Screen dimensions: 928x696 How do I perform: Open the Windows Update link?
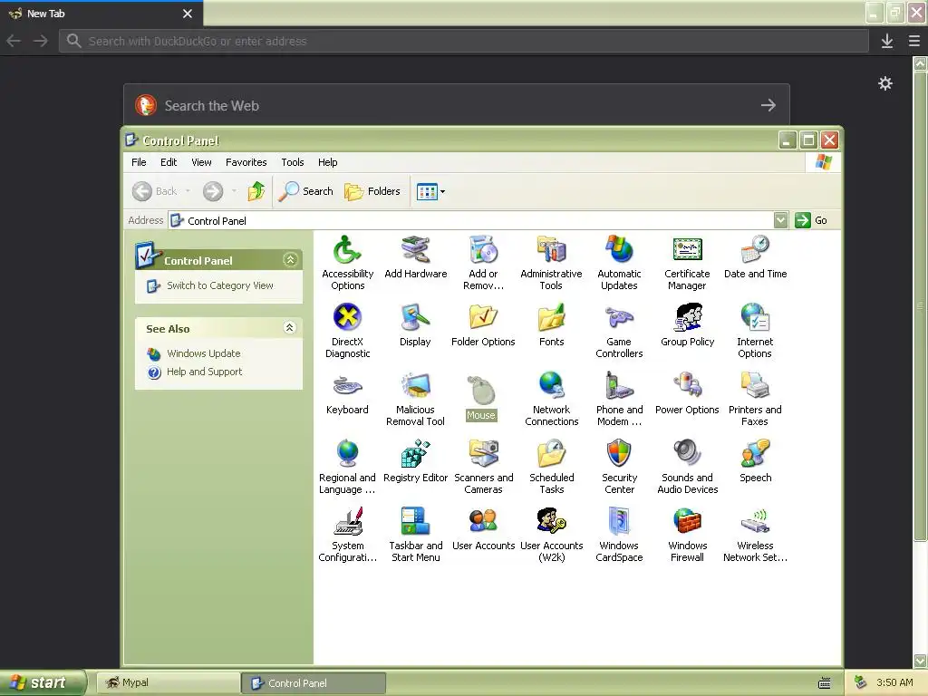point(204,353)
